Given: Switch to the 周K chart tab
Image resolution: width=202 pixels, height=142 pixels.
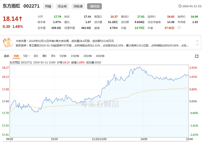Looking at the screenshot, I should (x=45, y=56).
